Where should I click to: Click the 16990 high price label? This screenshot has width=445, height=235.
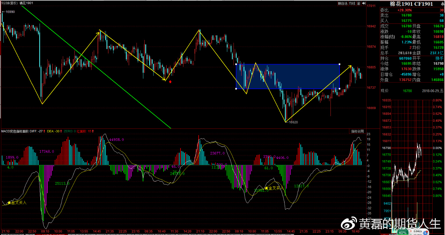[x=10, y=12]
